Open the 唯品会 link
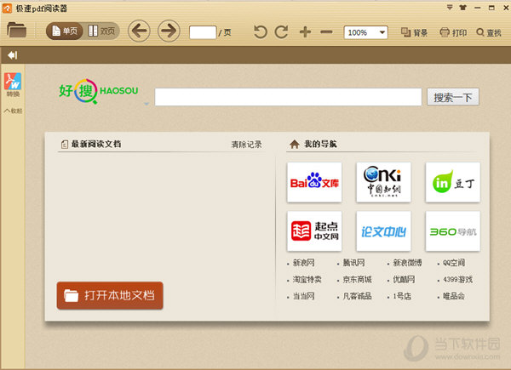Image resolution: width=511 pixels, height=370 pixels. pos(454,296)
